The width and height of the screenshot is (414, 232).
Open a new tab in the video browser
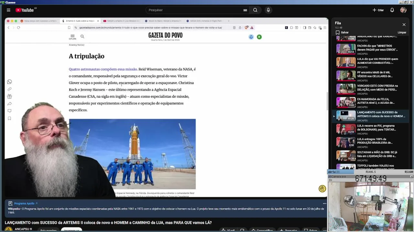click(x=229, y=21)
